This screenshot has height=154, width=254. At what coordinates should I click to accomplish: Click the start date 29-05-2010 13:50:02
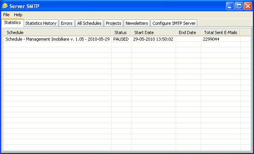(153, 39)
